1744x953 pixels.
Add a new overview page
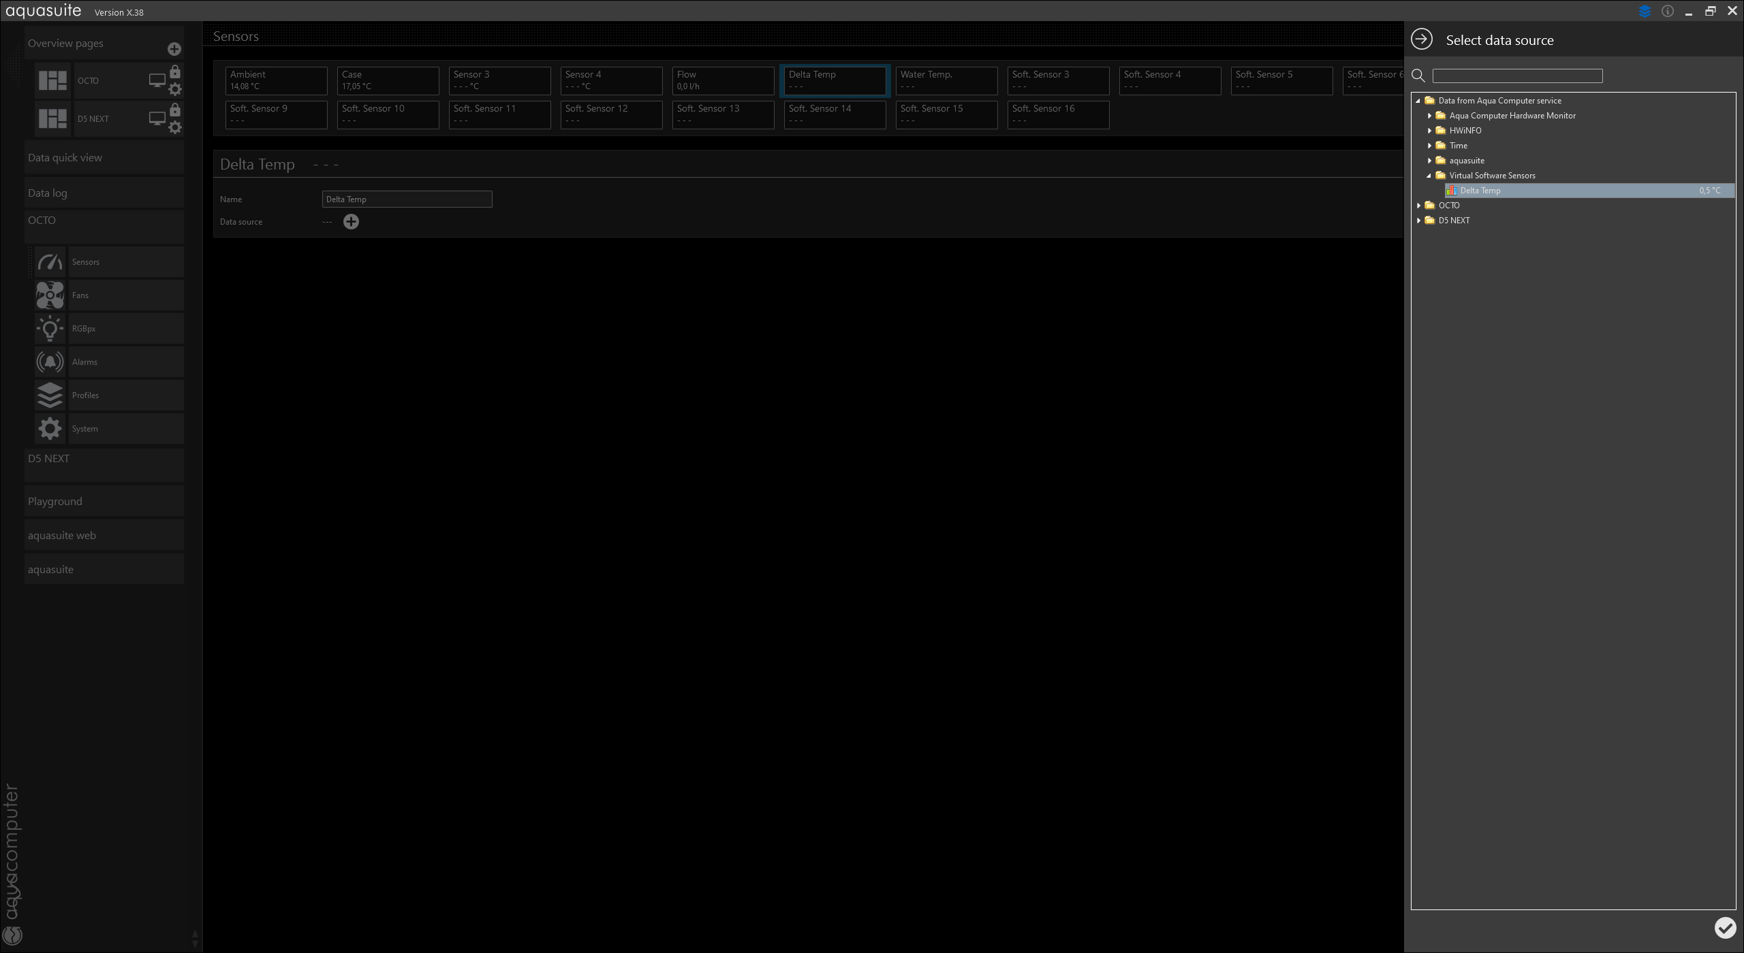pyautogui.click(x=174, y=49)
